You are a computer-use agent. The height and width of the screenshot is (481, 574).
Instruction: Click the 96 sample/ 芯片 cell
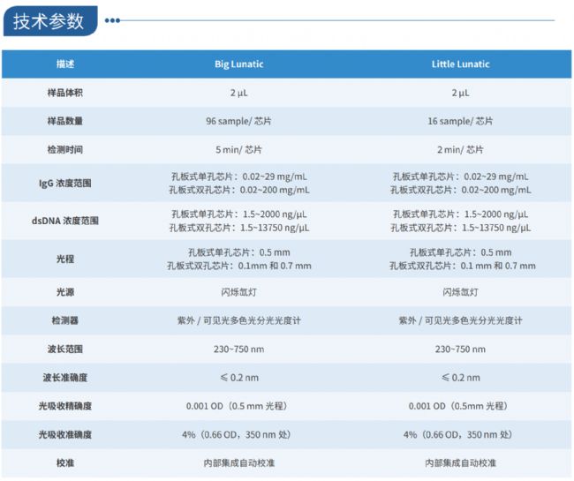pyautogui.click(x=238, y=121)
